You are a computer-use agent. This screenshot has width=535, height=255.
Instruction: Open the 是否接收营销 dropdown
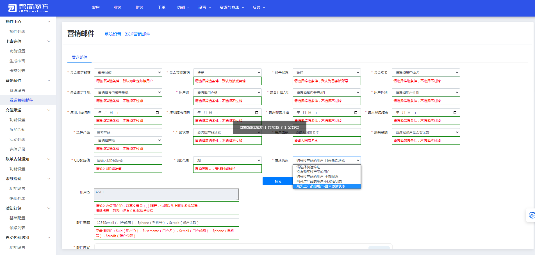point(227,73)
